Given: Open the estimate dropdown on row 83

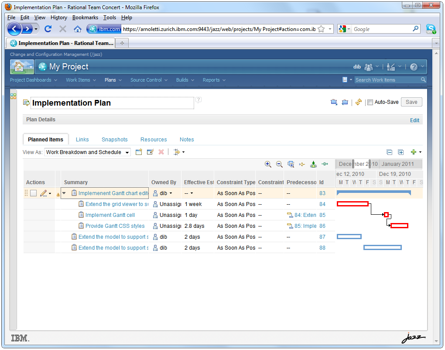Looking at the screenshot, I should coord(192,193).
